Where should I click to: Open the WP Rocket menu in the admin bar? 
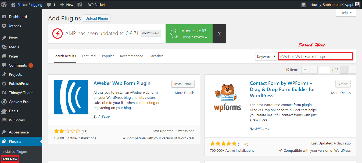point(96,4)
